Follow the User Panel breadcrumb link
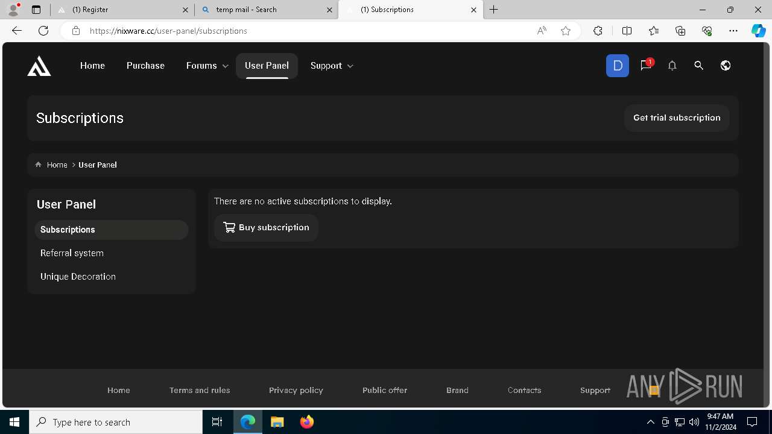The width and height of the screenshot is (772, 434). [x=98, y=165]
